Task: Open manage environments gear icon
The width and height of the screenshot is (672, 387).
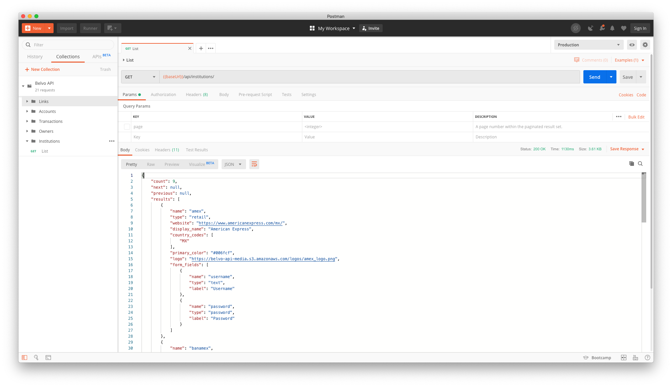Action: (645, 45)
